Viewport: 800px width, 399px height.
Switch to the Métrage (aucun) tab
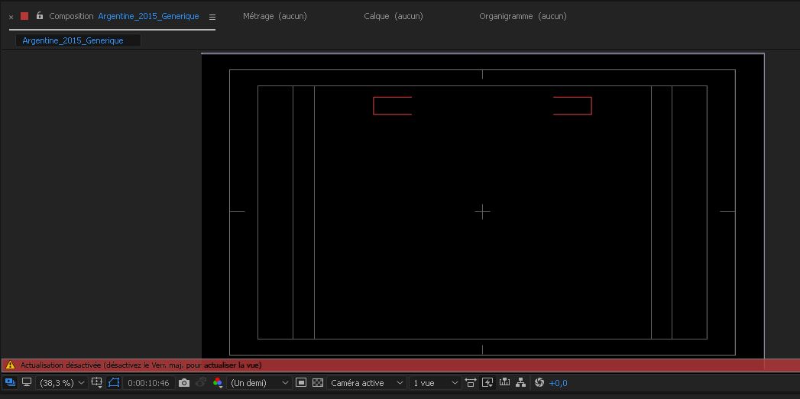[x=274, y=16]
